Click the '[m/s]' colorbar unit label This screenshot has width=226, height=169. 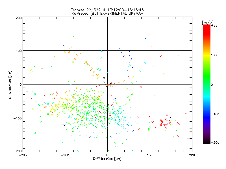click(208, 23)
